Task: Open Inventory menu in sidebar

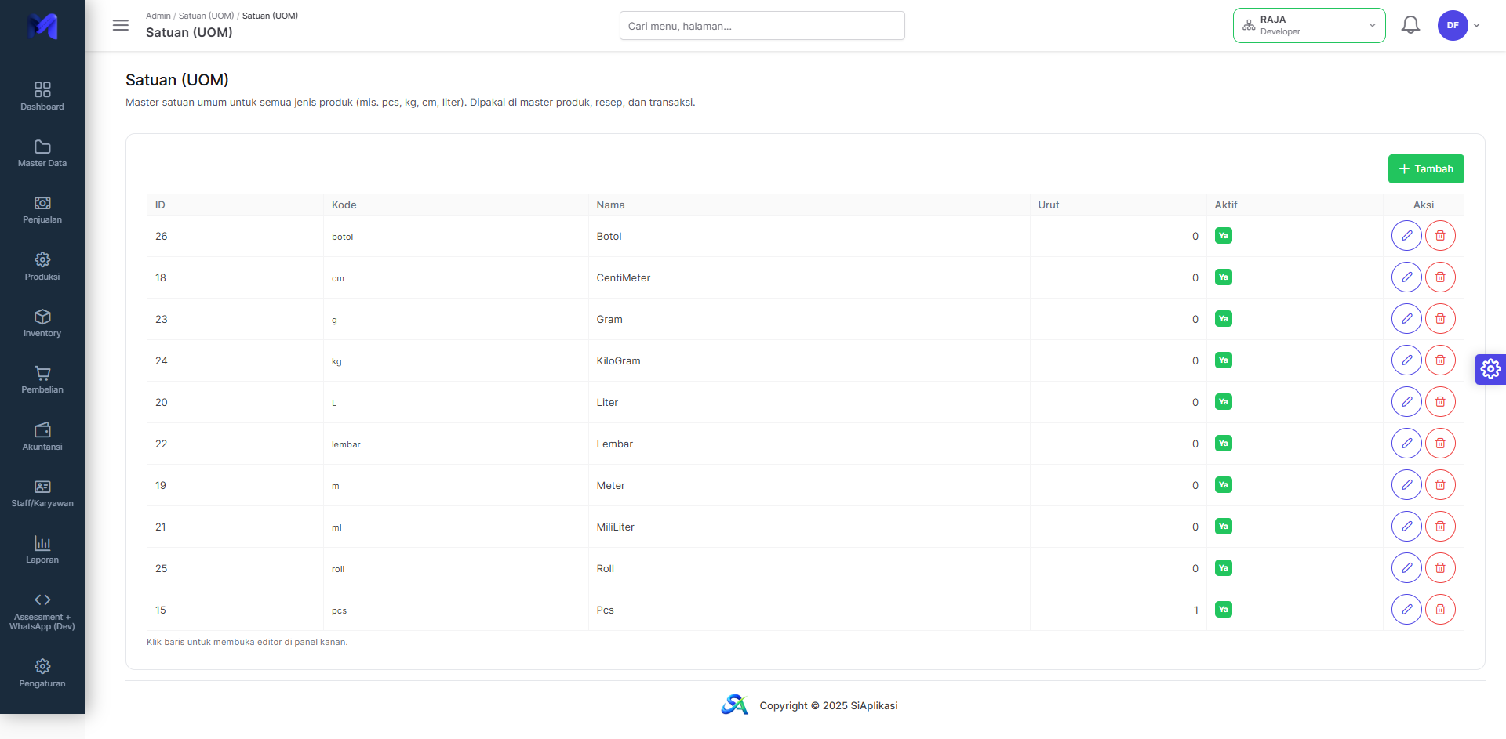Action: point(42,323)
